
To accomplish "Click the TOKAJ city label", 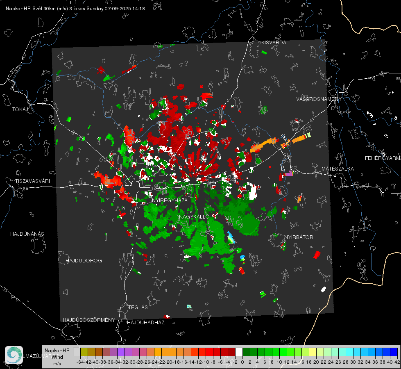I will point(20,109).
